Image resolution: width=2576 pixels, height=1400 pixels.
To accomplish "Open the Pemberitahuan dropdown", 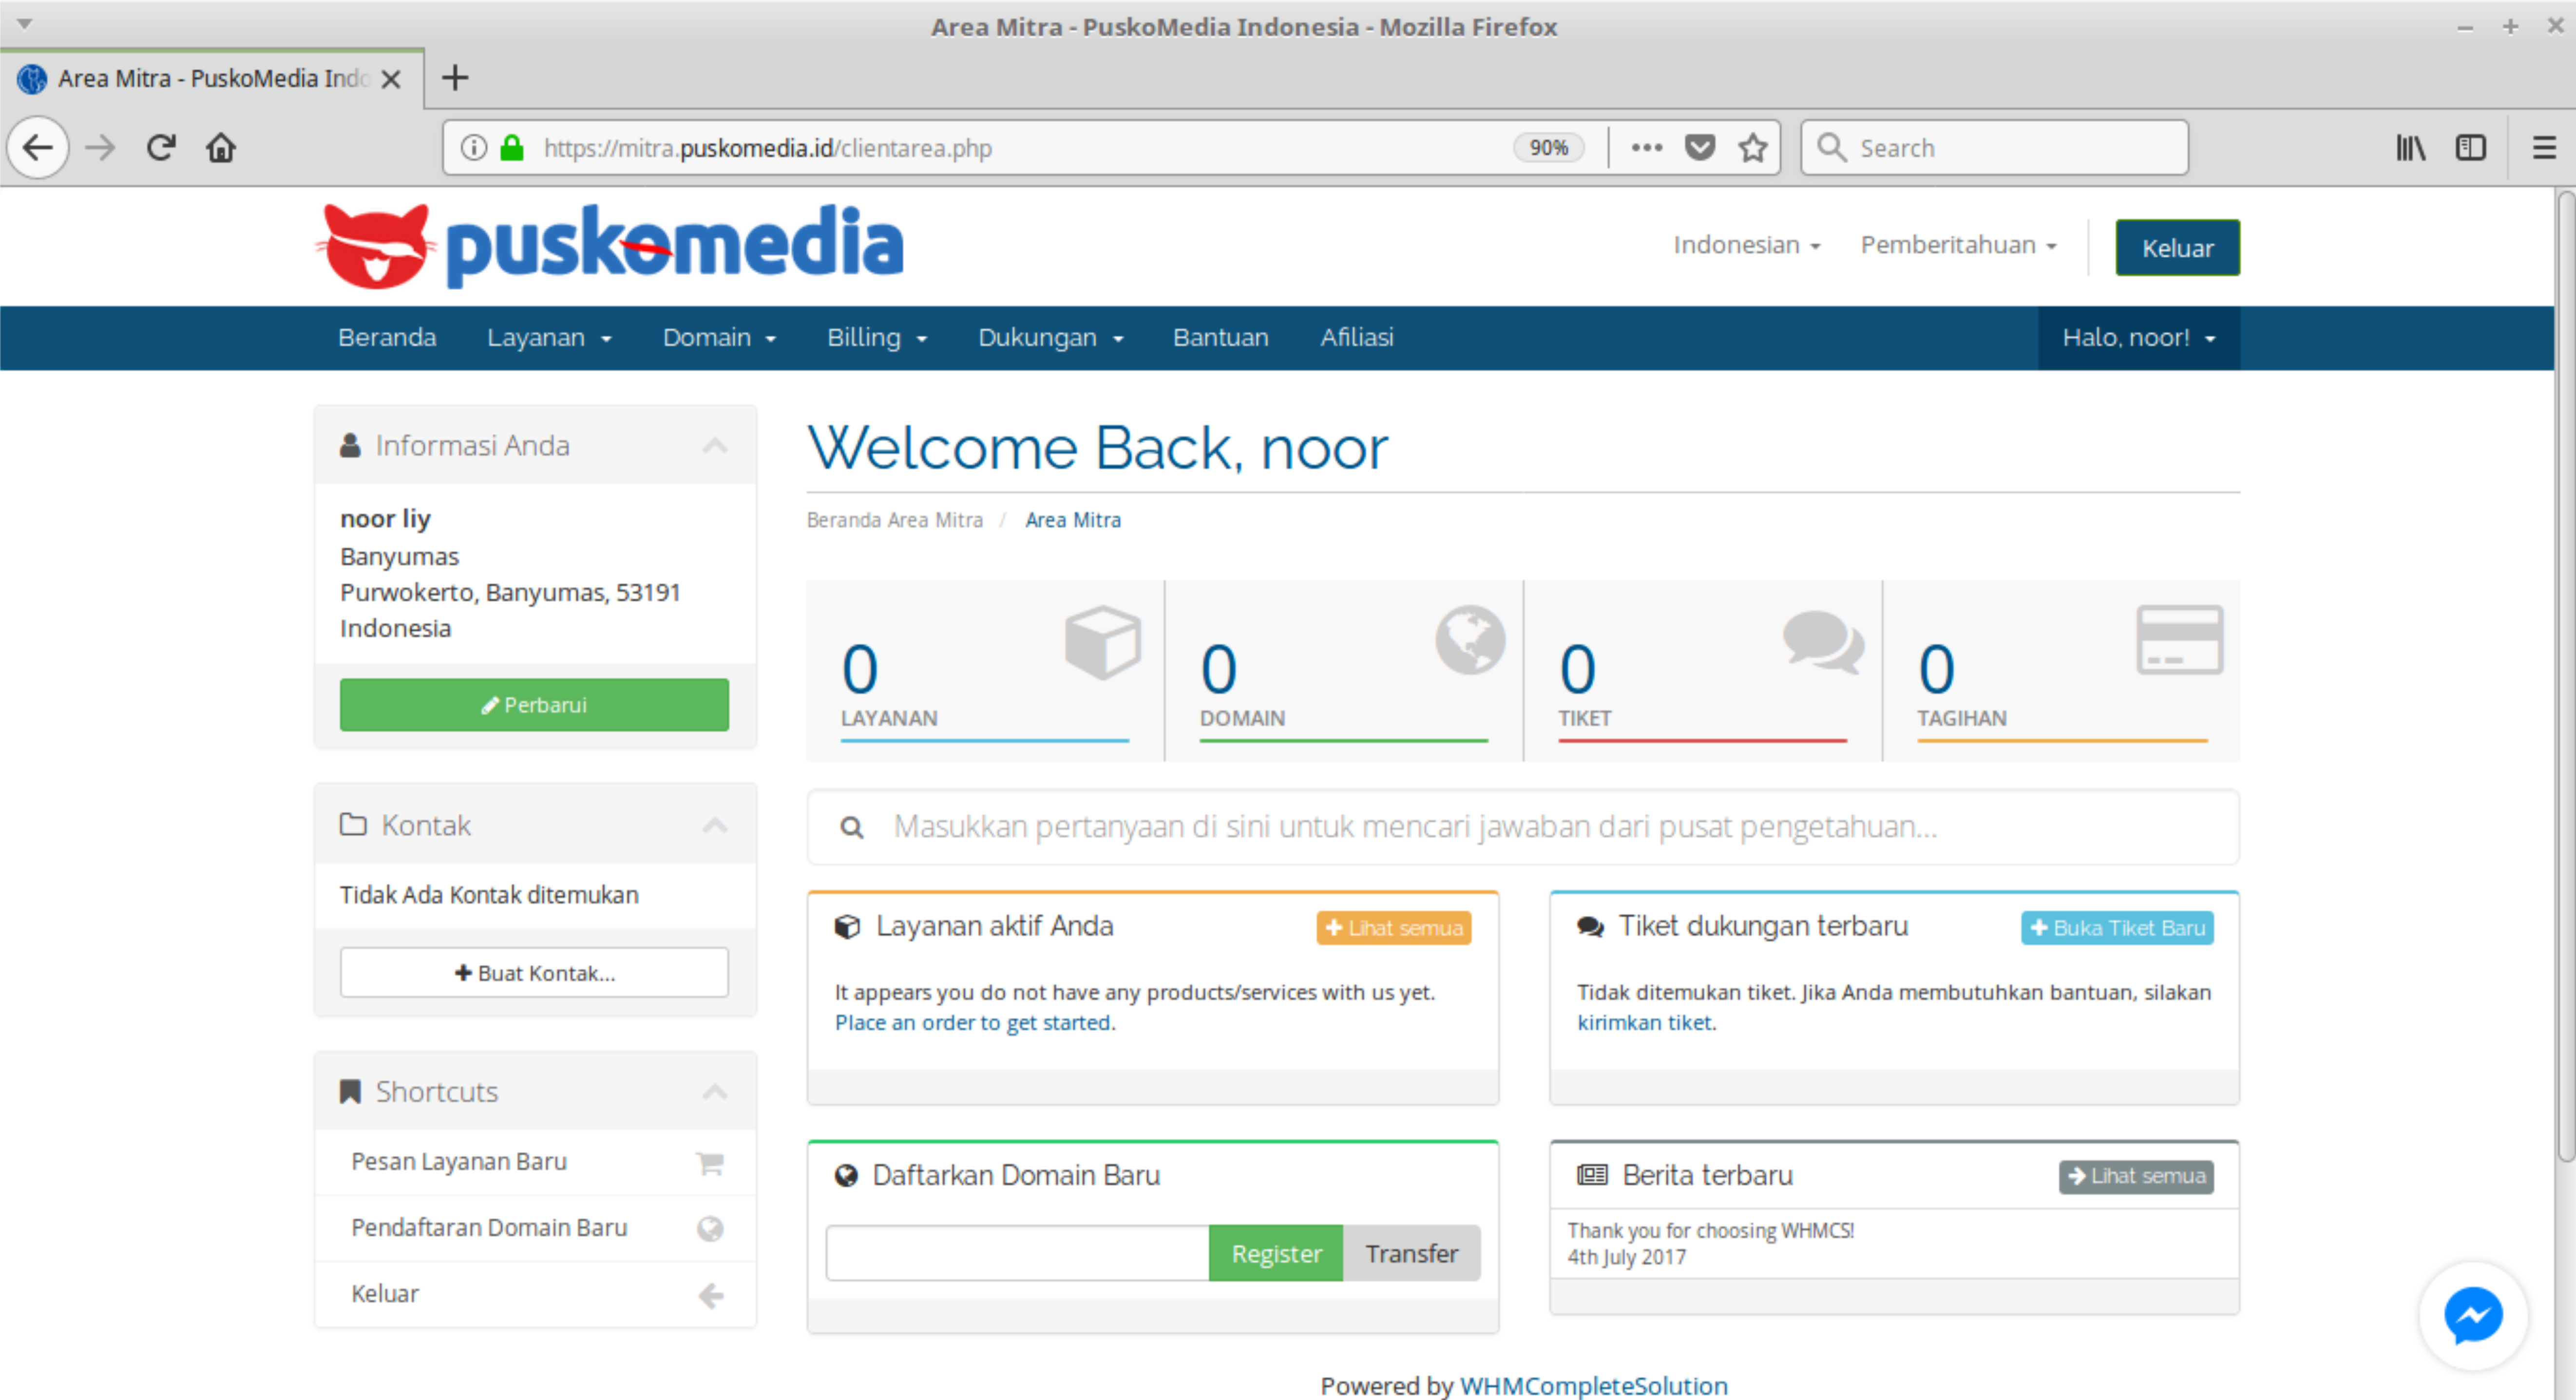I will point(1958,245).
